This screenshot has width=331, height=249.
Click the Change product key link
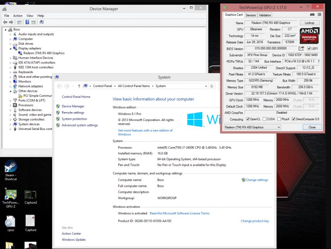(x=255, y=221)
